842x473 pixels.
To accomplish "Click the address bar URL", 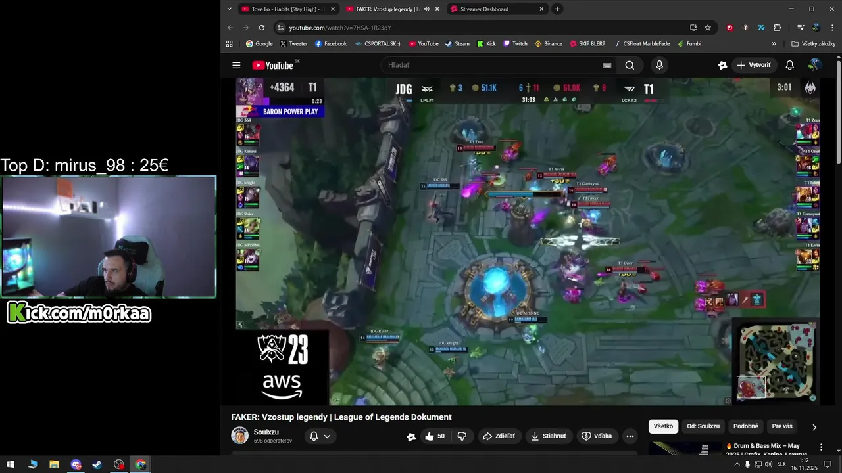I will pyautogui.click(x=340, y=28).
